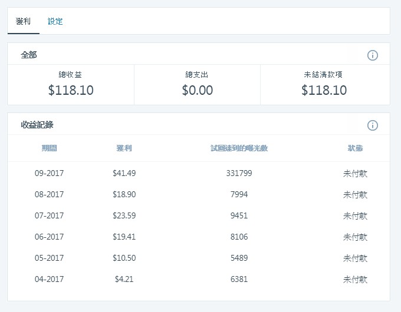Image resolution: width=401 pixels, height=312 pixels.
Task: Click the 未結清款項 $118.10 amount
Action: pyautogui.click(x=324, y=91)
